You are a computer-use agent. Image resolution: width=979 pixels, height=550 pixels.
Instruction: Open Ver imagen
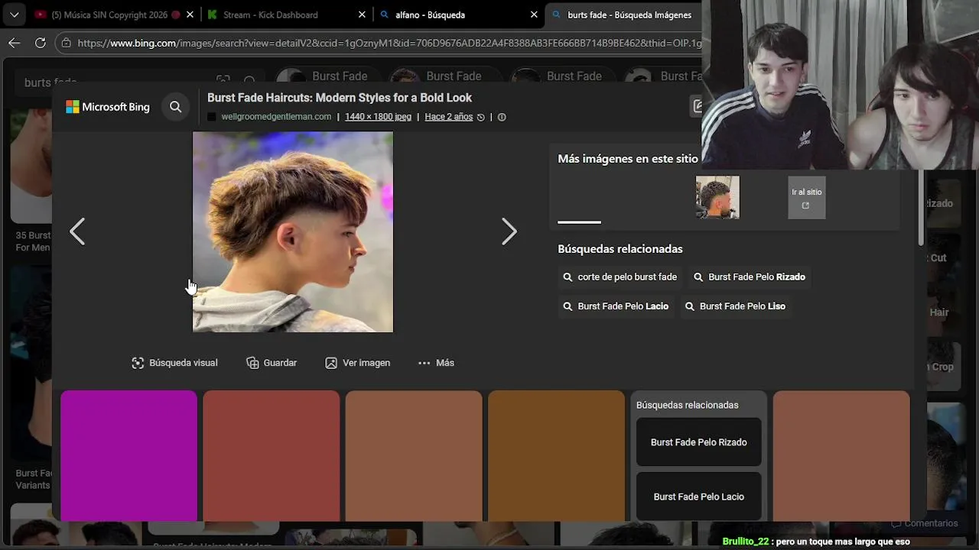point(358,363)
